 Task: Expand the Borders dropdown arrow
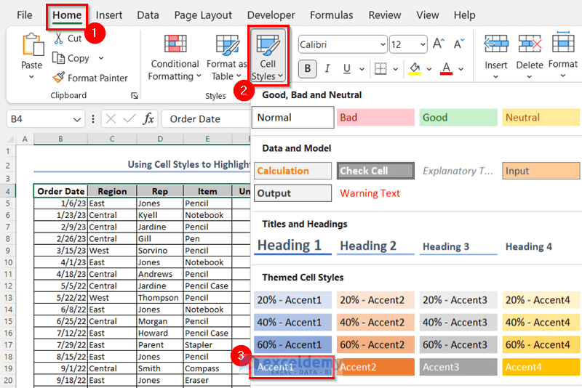[x=395, y=69]
